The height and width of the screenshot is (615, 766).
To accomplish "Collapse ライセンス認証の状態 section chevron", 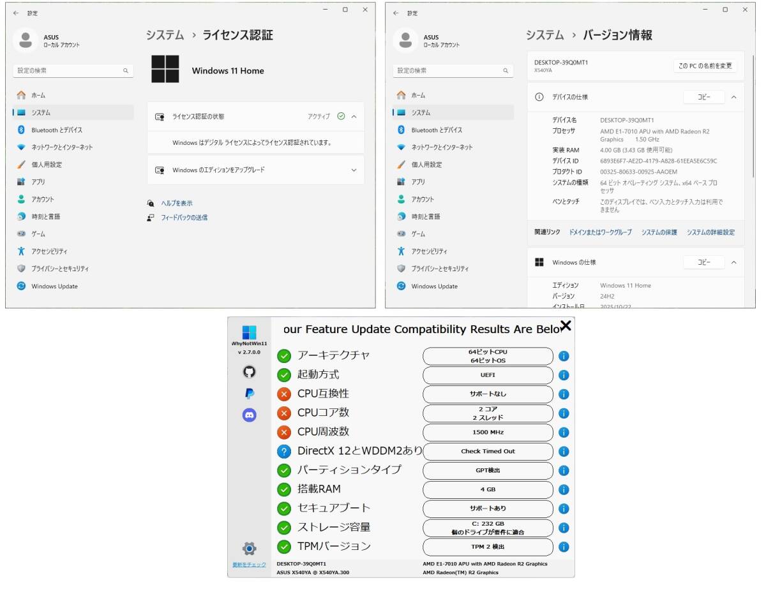I will coord(354,116).
